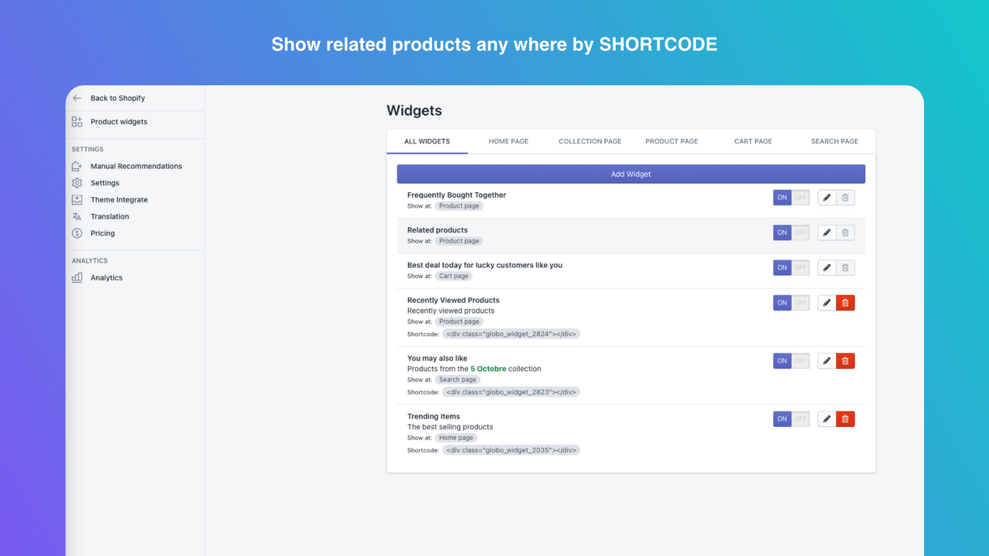The width and height of the screenshot is (989, 556).
Task: Open the CART PAGE tab
Action: tap(753, 141)
